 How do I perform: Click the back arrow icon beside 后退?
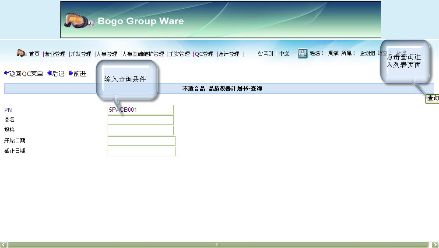(49, 73)
